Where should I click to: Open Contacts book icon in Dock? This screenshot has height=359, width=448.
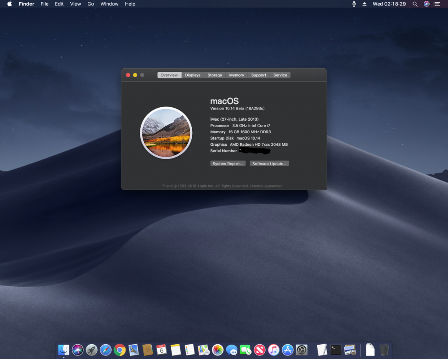147,350
